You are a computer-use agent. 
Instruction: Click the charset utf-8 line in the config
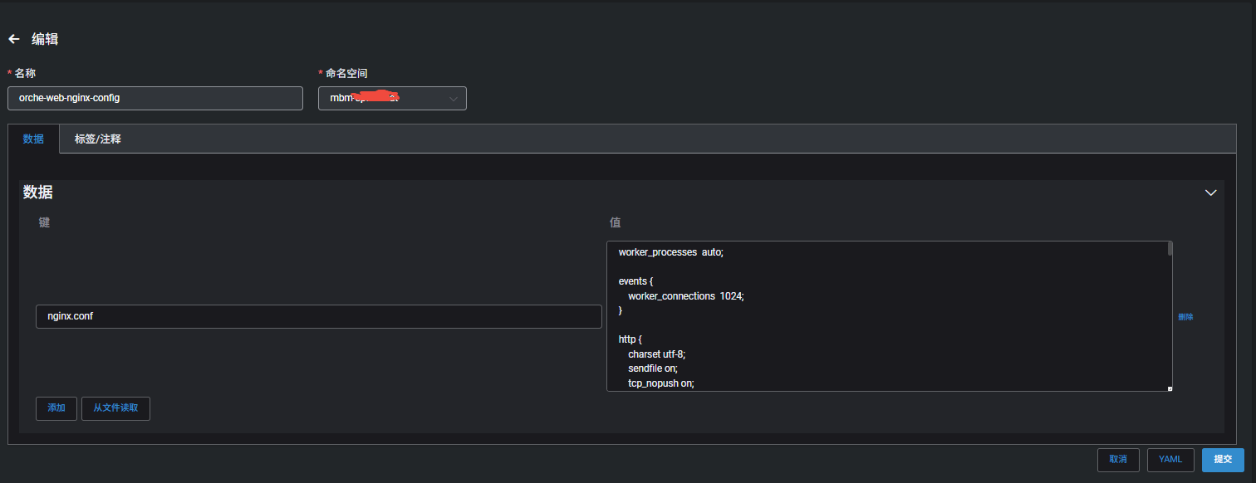(656, 354)
